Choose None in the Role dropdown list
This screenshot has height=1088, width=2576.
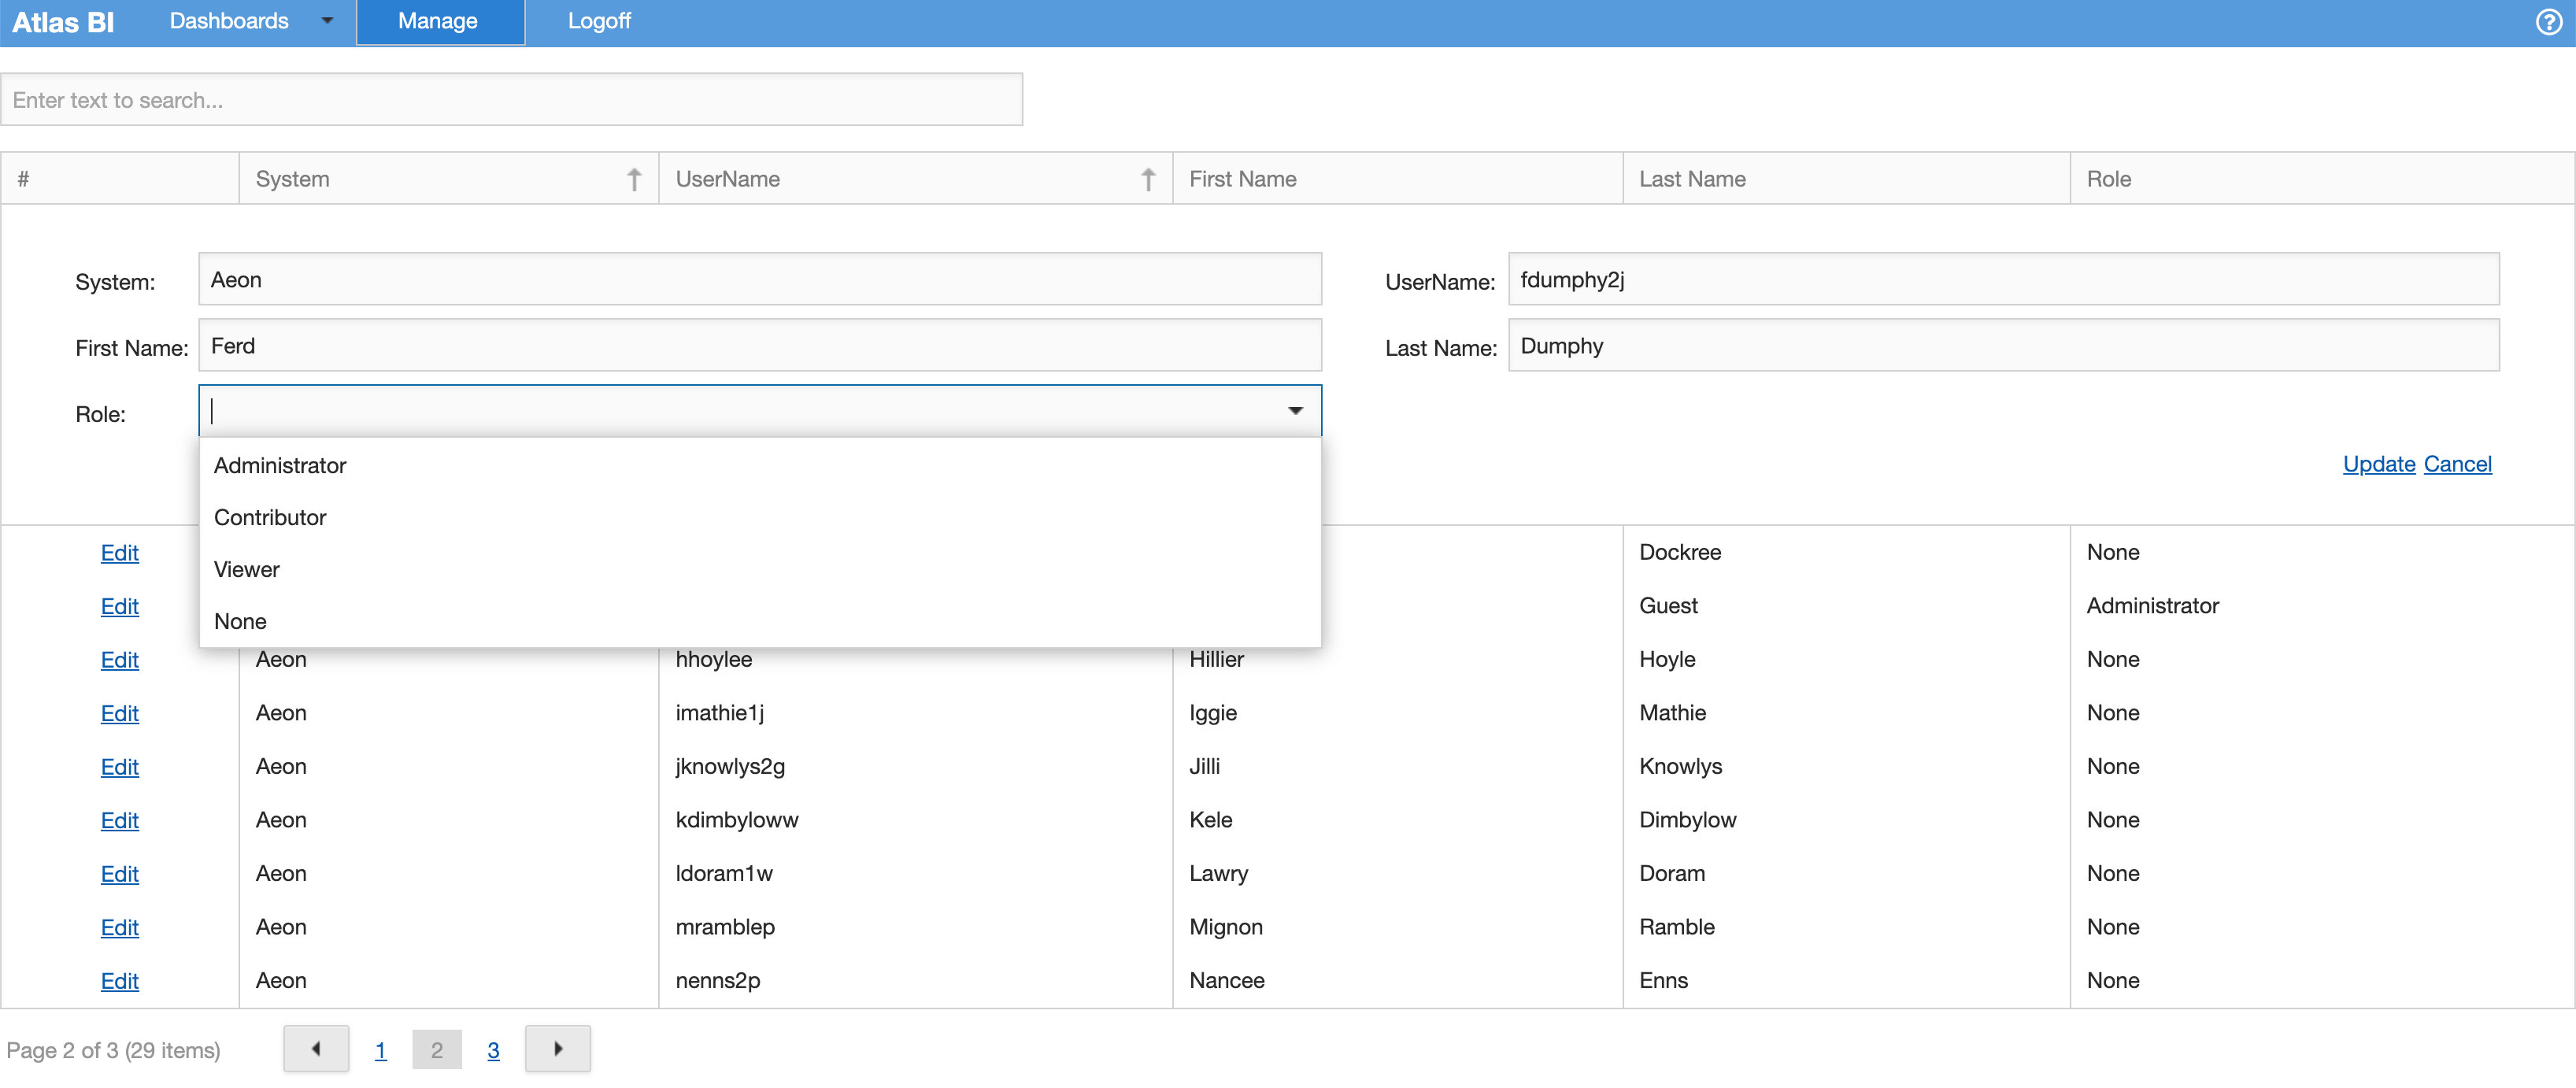pos(240,621)
